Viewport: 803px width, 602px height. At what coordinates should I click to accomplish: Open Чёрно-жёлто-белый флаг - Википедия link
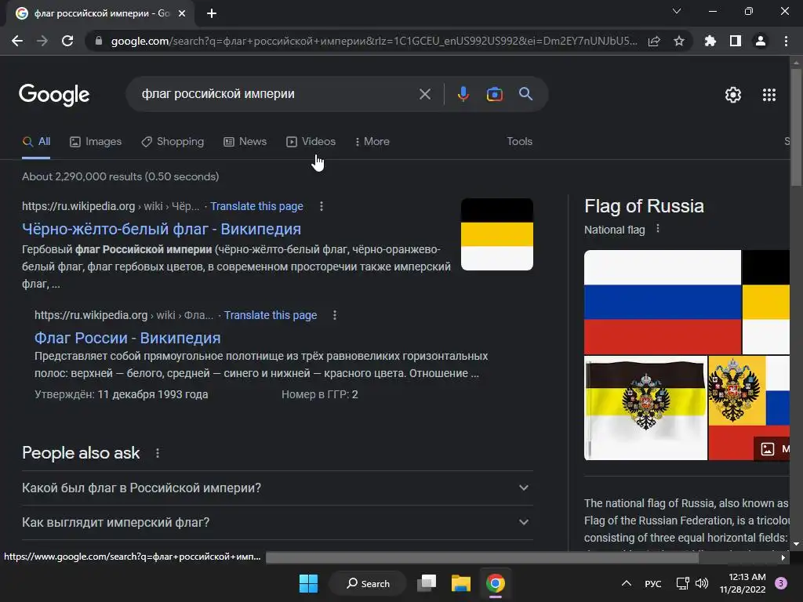[162, 229]
